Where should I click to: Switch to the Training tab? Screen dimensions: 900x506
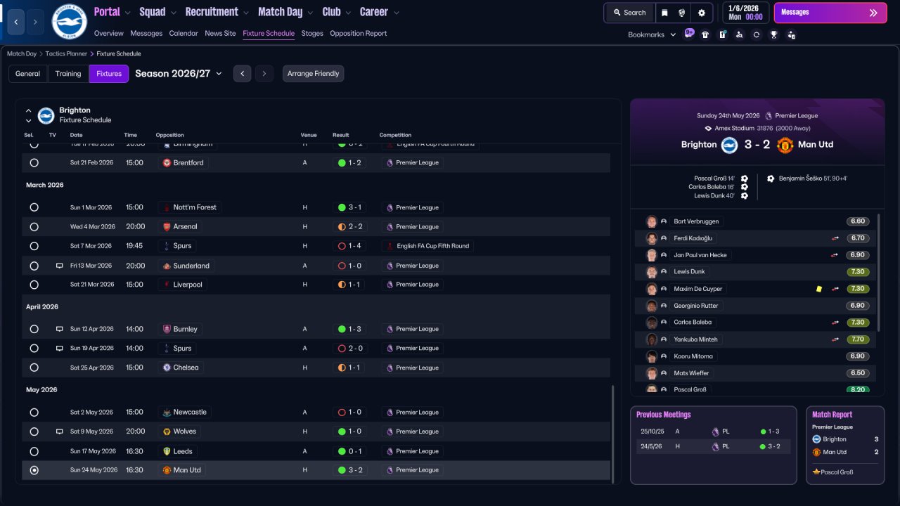(68, 74)
